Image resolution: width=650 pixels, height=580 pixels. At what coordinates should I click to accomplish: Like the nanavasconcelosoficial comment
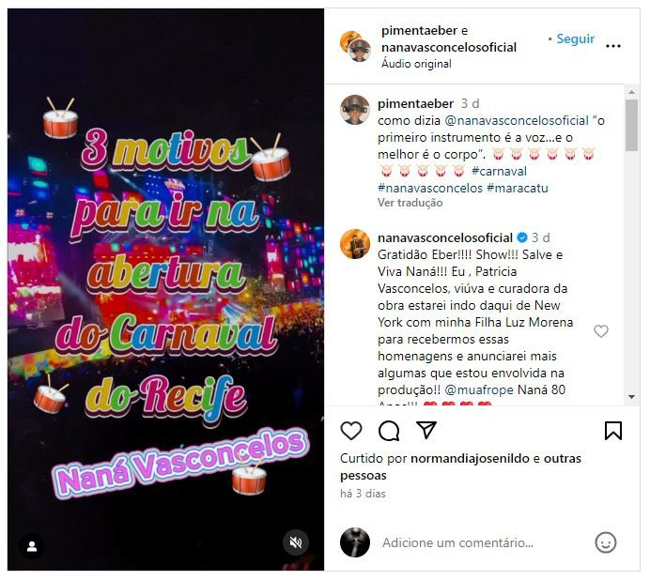(600, 331)
